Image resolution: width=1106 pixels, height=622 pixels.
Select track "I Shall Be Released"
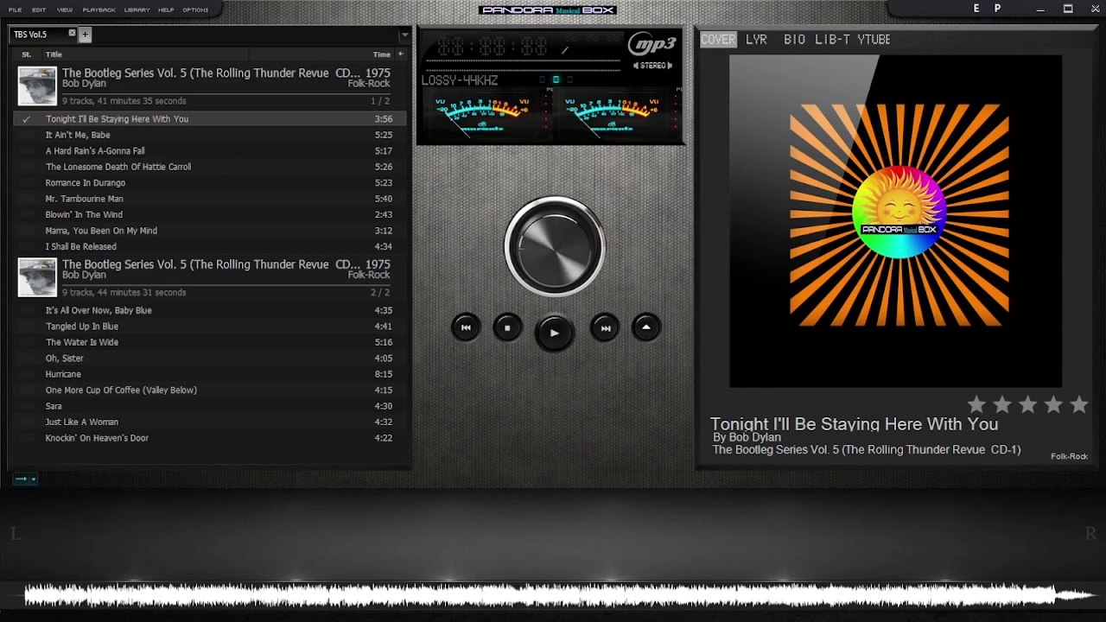[x=210, y=247]
